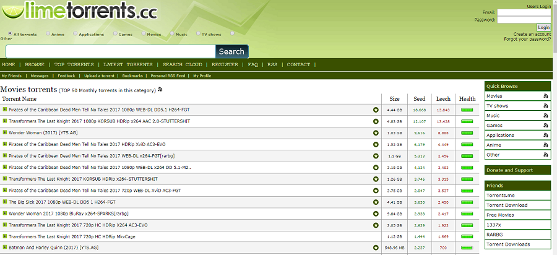
Task: Open the Forgot your password link
Action: click(527, 39)
